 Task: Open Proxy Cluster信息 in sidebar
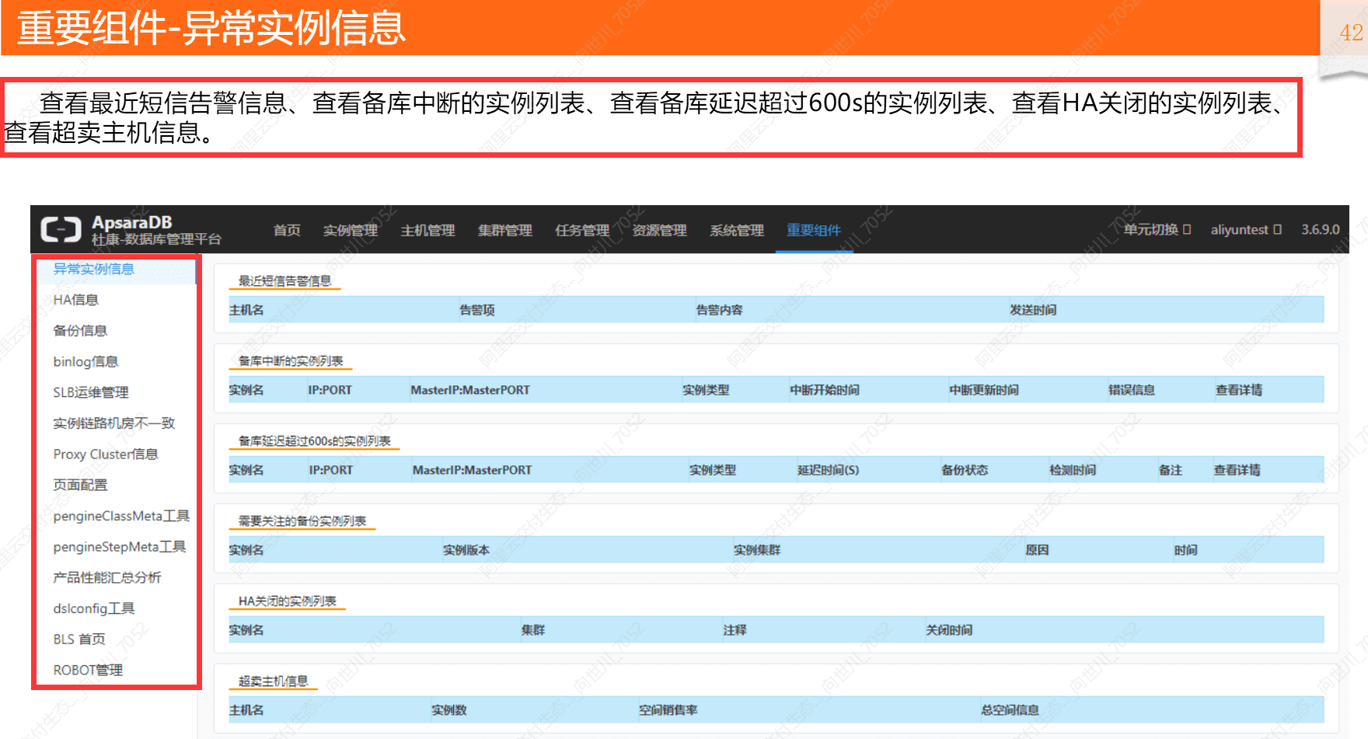click(106, 454)
